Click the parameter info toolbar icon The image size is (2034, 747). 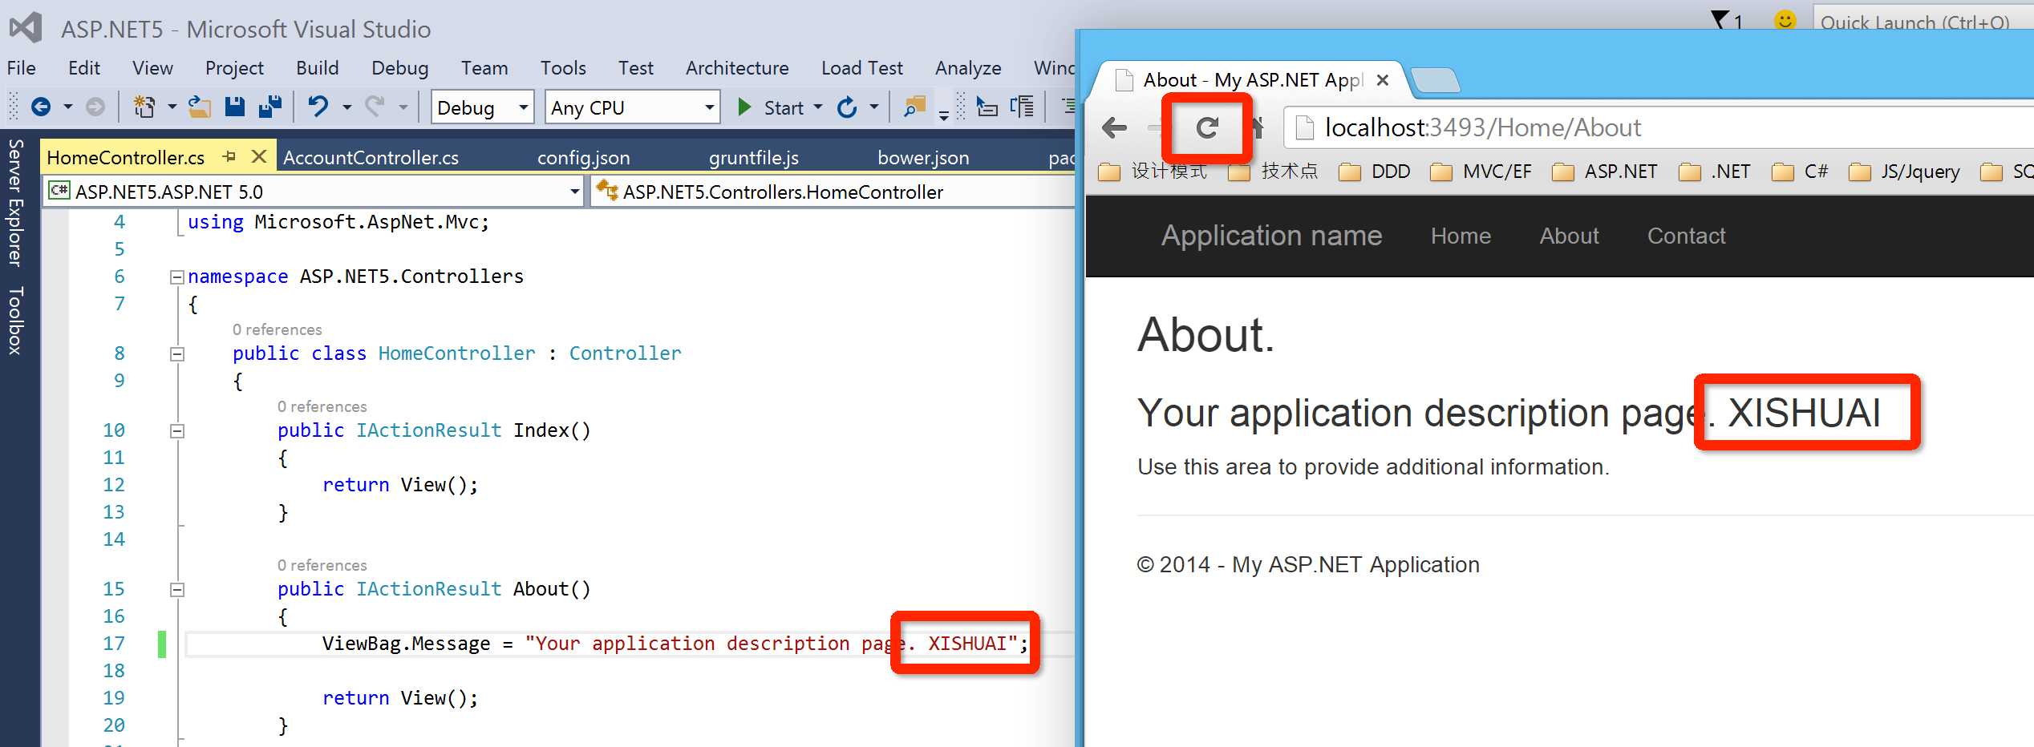pos(1022,107)
